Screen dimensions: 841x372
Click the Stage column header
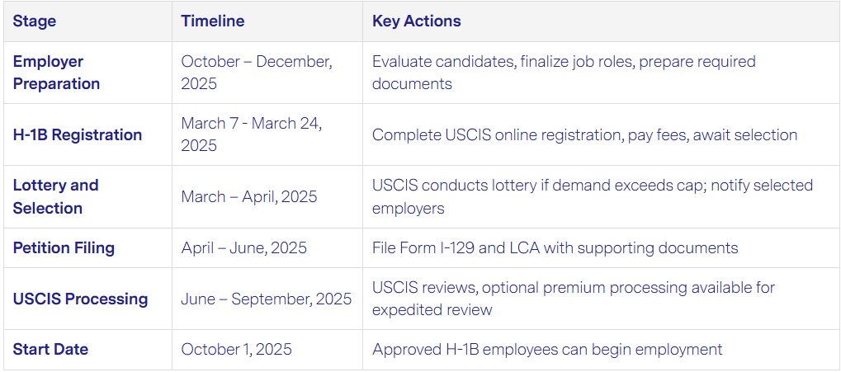click(35, 21)
